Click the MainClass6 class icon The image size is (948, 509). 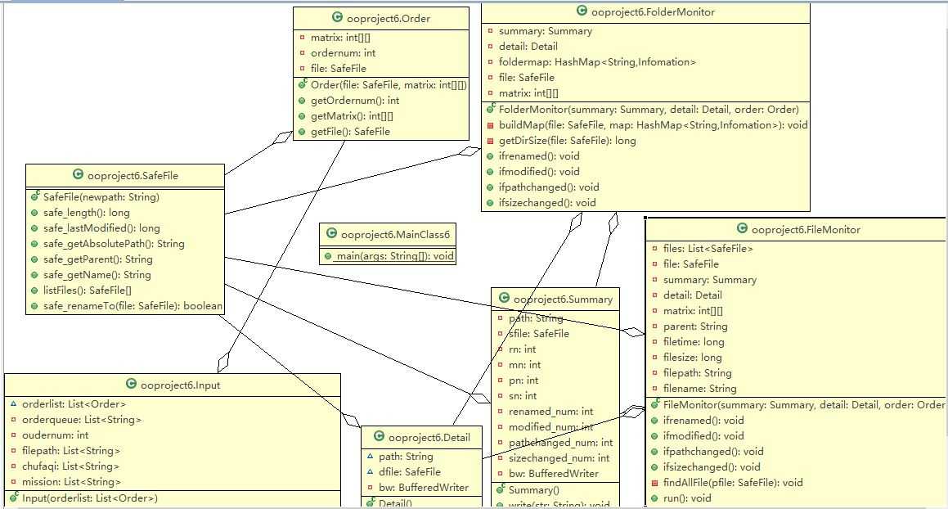coord(331,233)
